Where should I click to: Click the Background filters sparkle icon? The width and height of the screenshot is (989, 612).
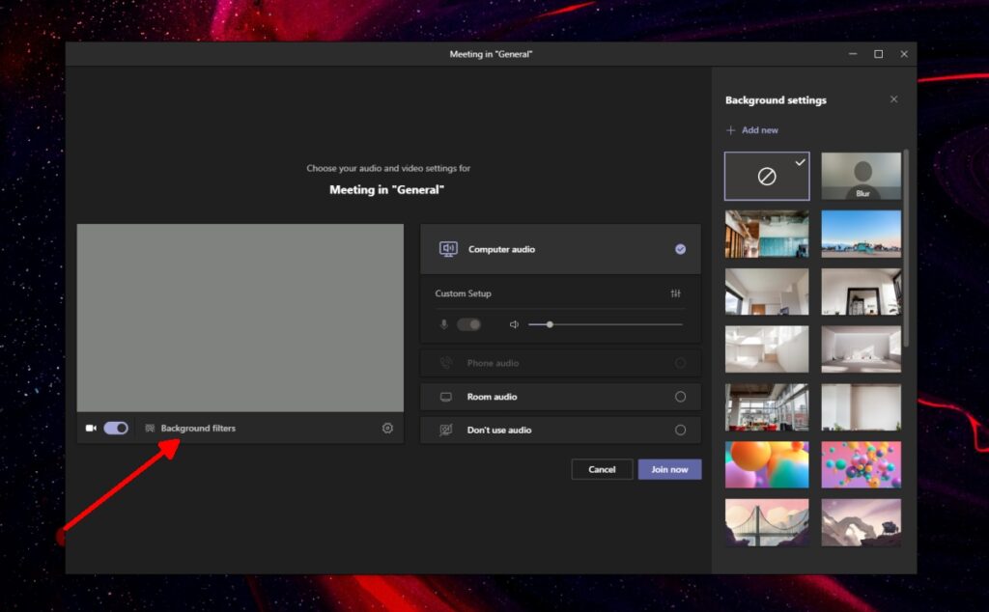[x=152, y=428]
